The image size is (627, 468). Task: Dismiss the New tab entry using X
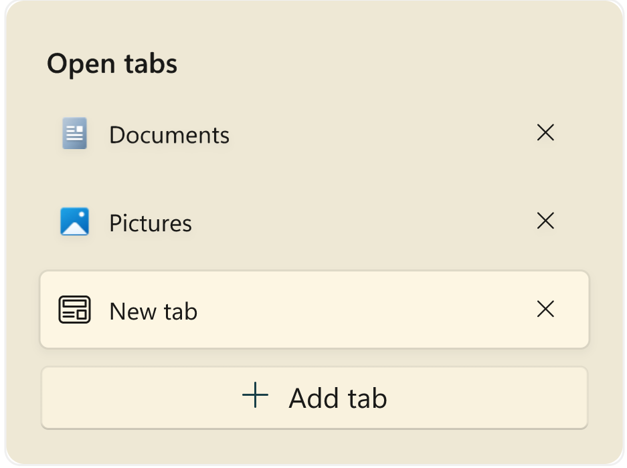545,309
